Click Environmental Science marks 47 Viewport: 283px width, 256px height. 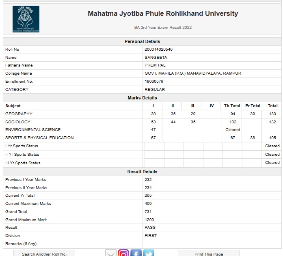[x=153, y=129]
